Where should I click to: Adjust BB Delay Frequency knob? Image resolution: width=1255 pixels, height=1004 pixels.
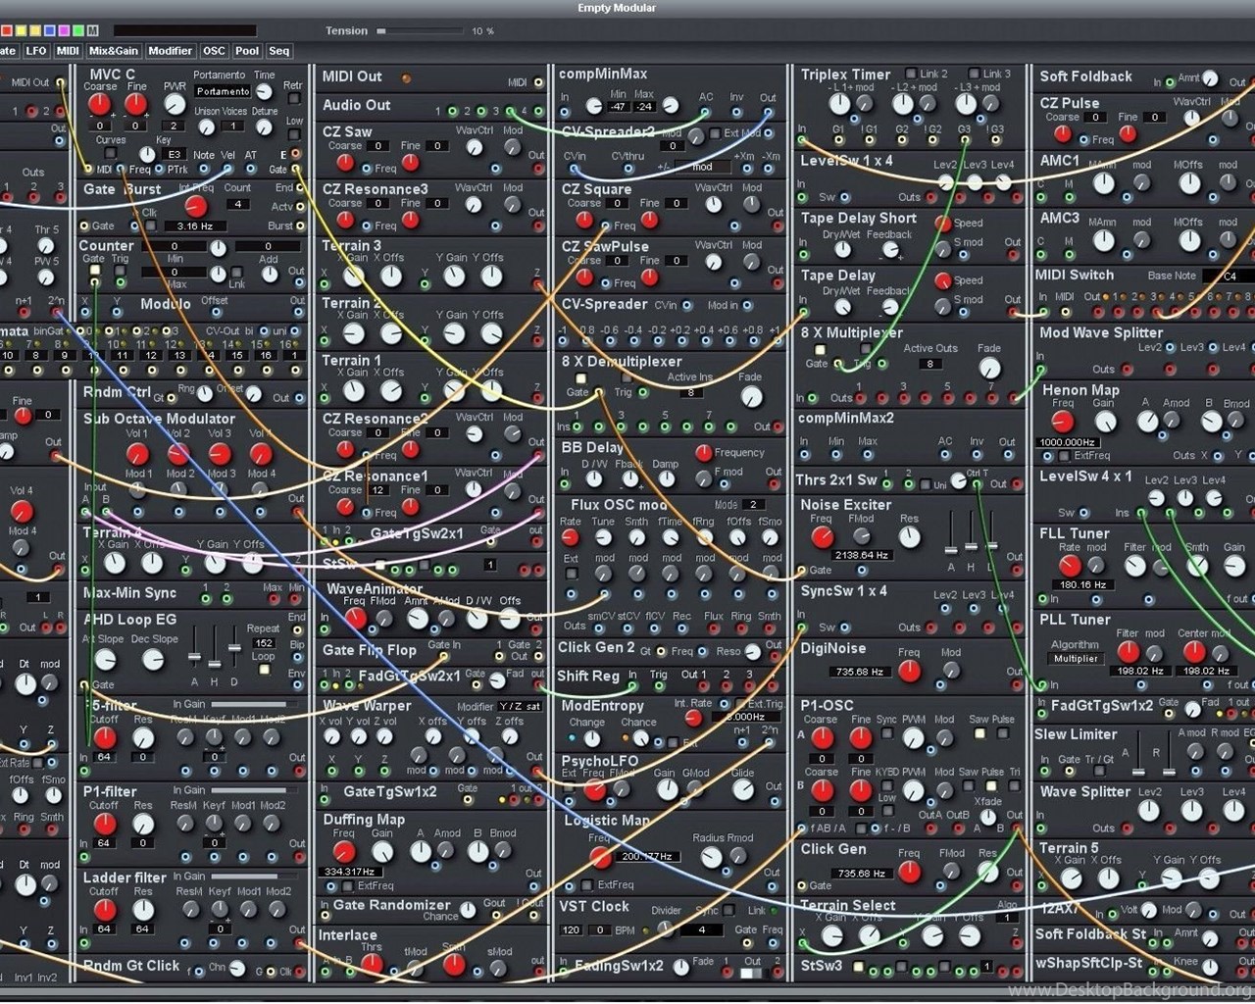[703, 452]
